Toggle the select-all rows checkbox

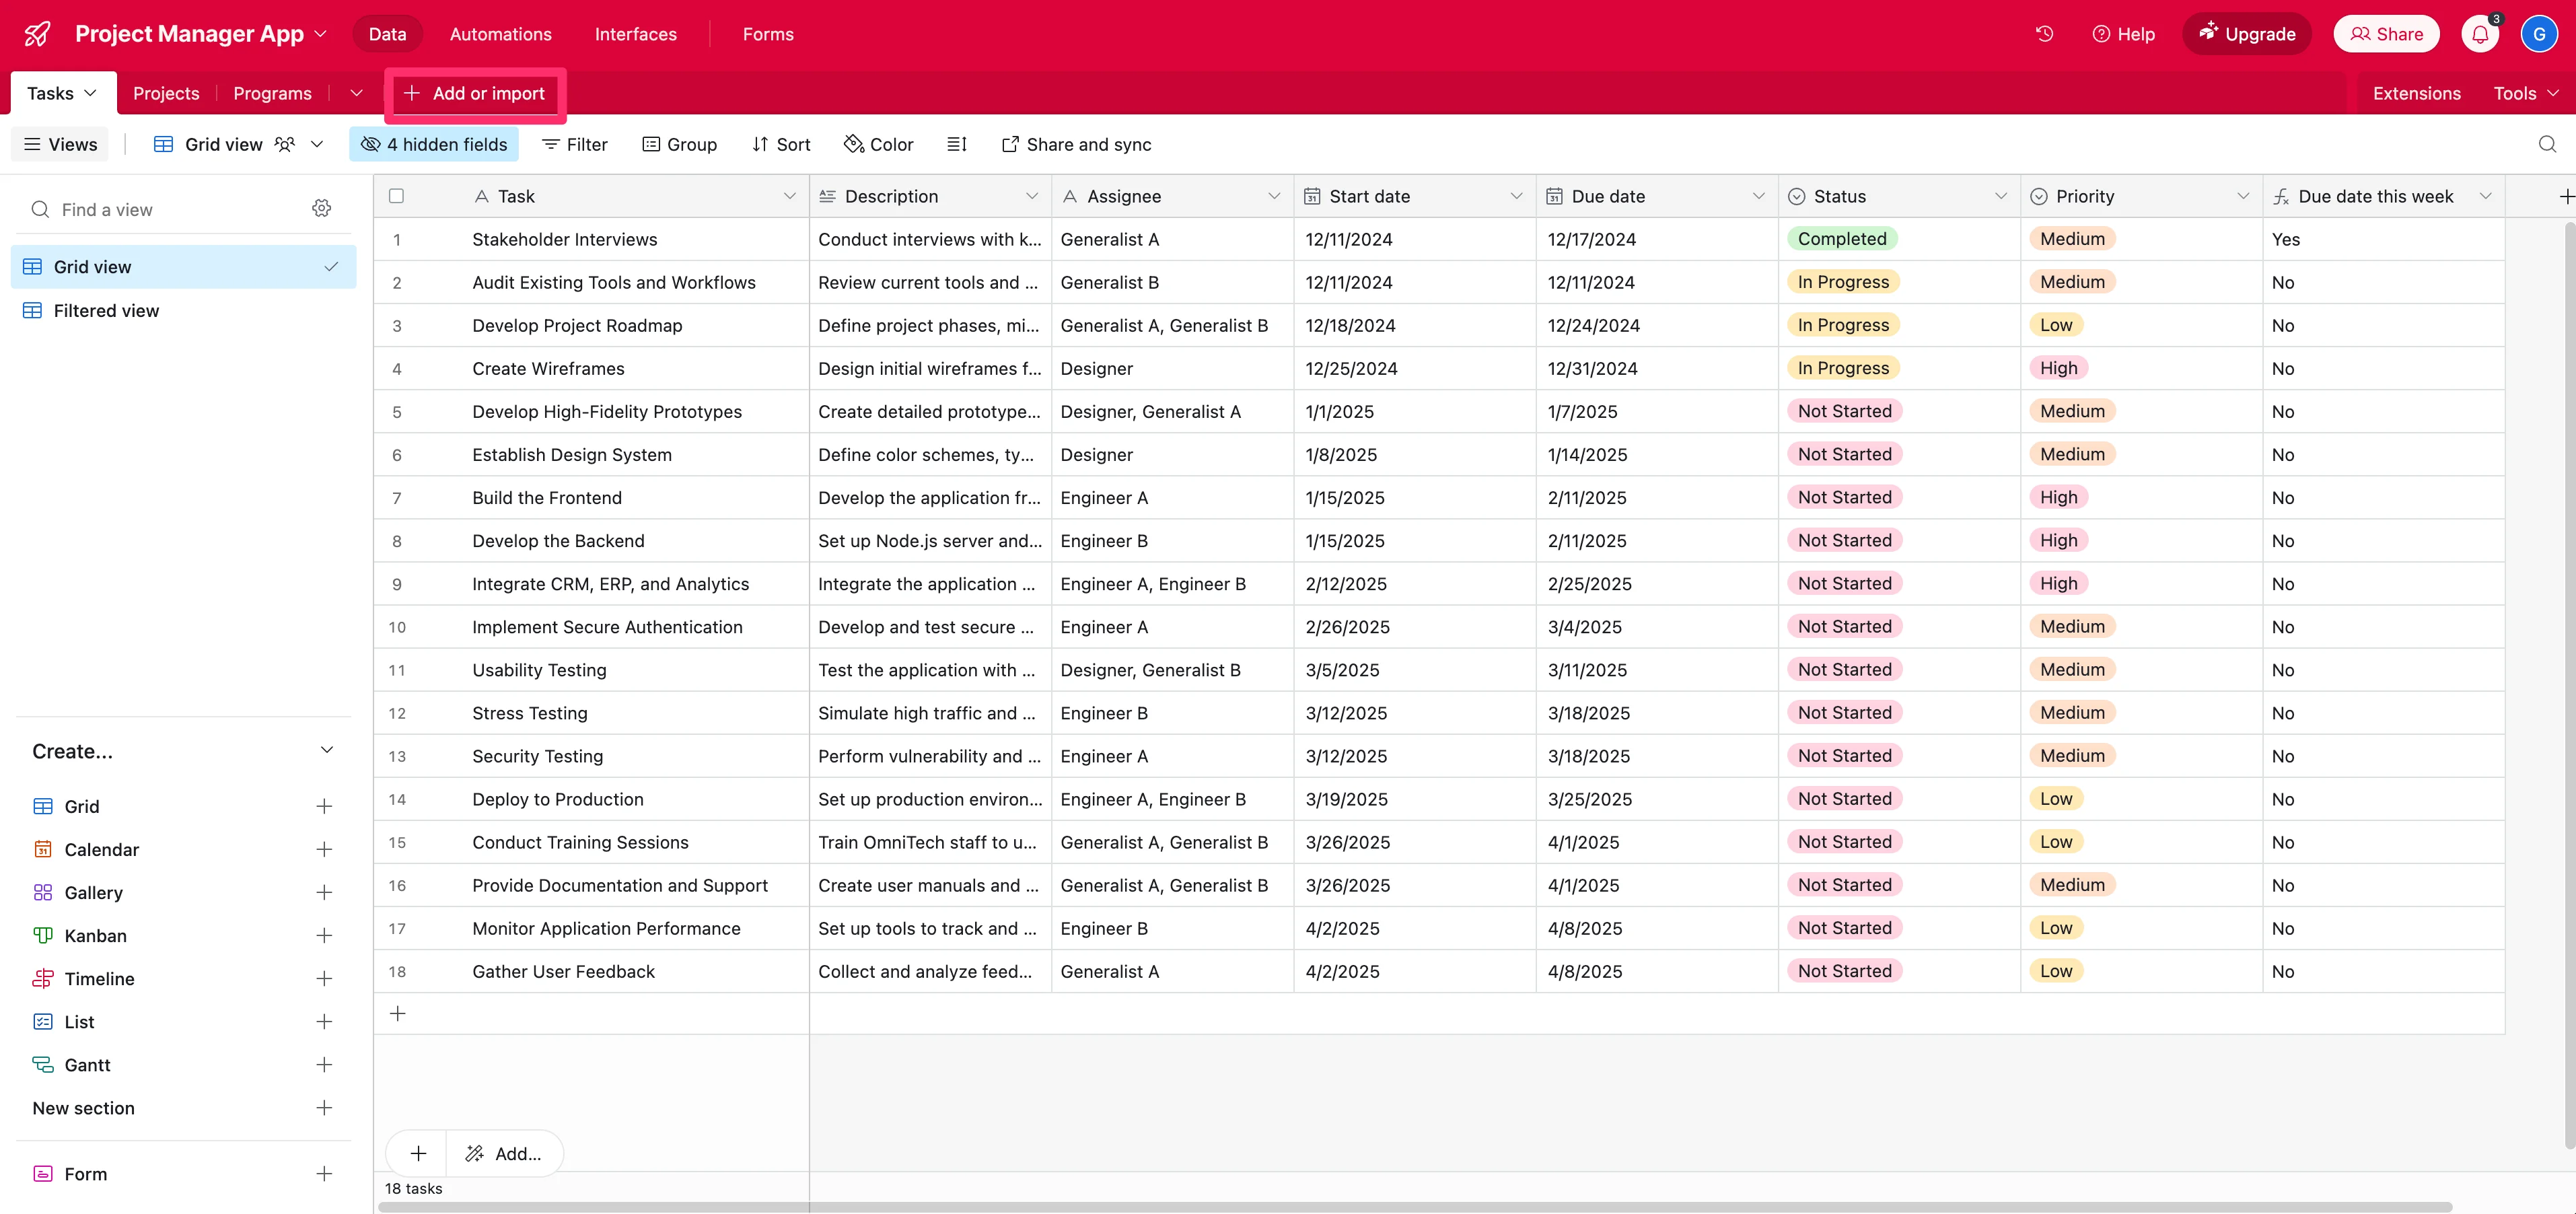[x=396, y=196]
